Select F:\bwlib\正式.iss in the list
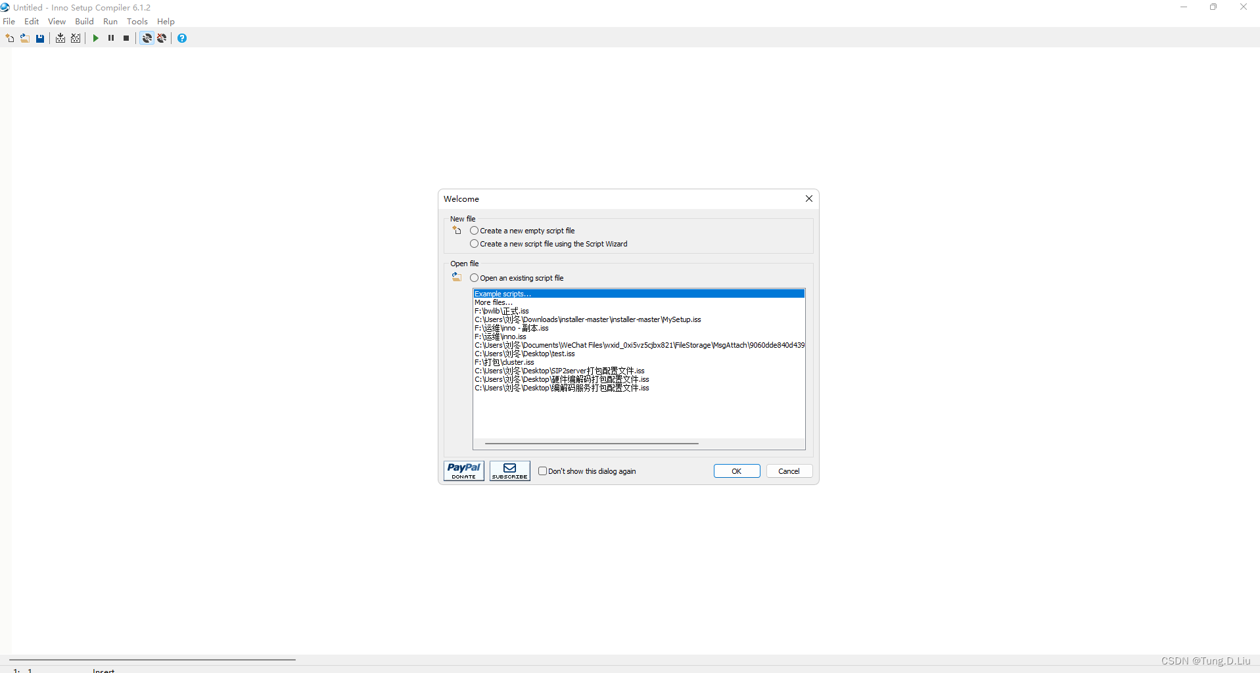Screen dimensions: 1260x673 (x=639, y=311)
